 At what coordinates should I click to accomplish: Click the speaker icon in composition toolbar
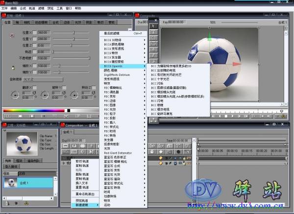[x=83, y=152]
